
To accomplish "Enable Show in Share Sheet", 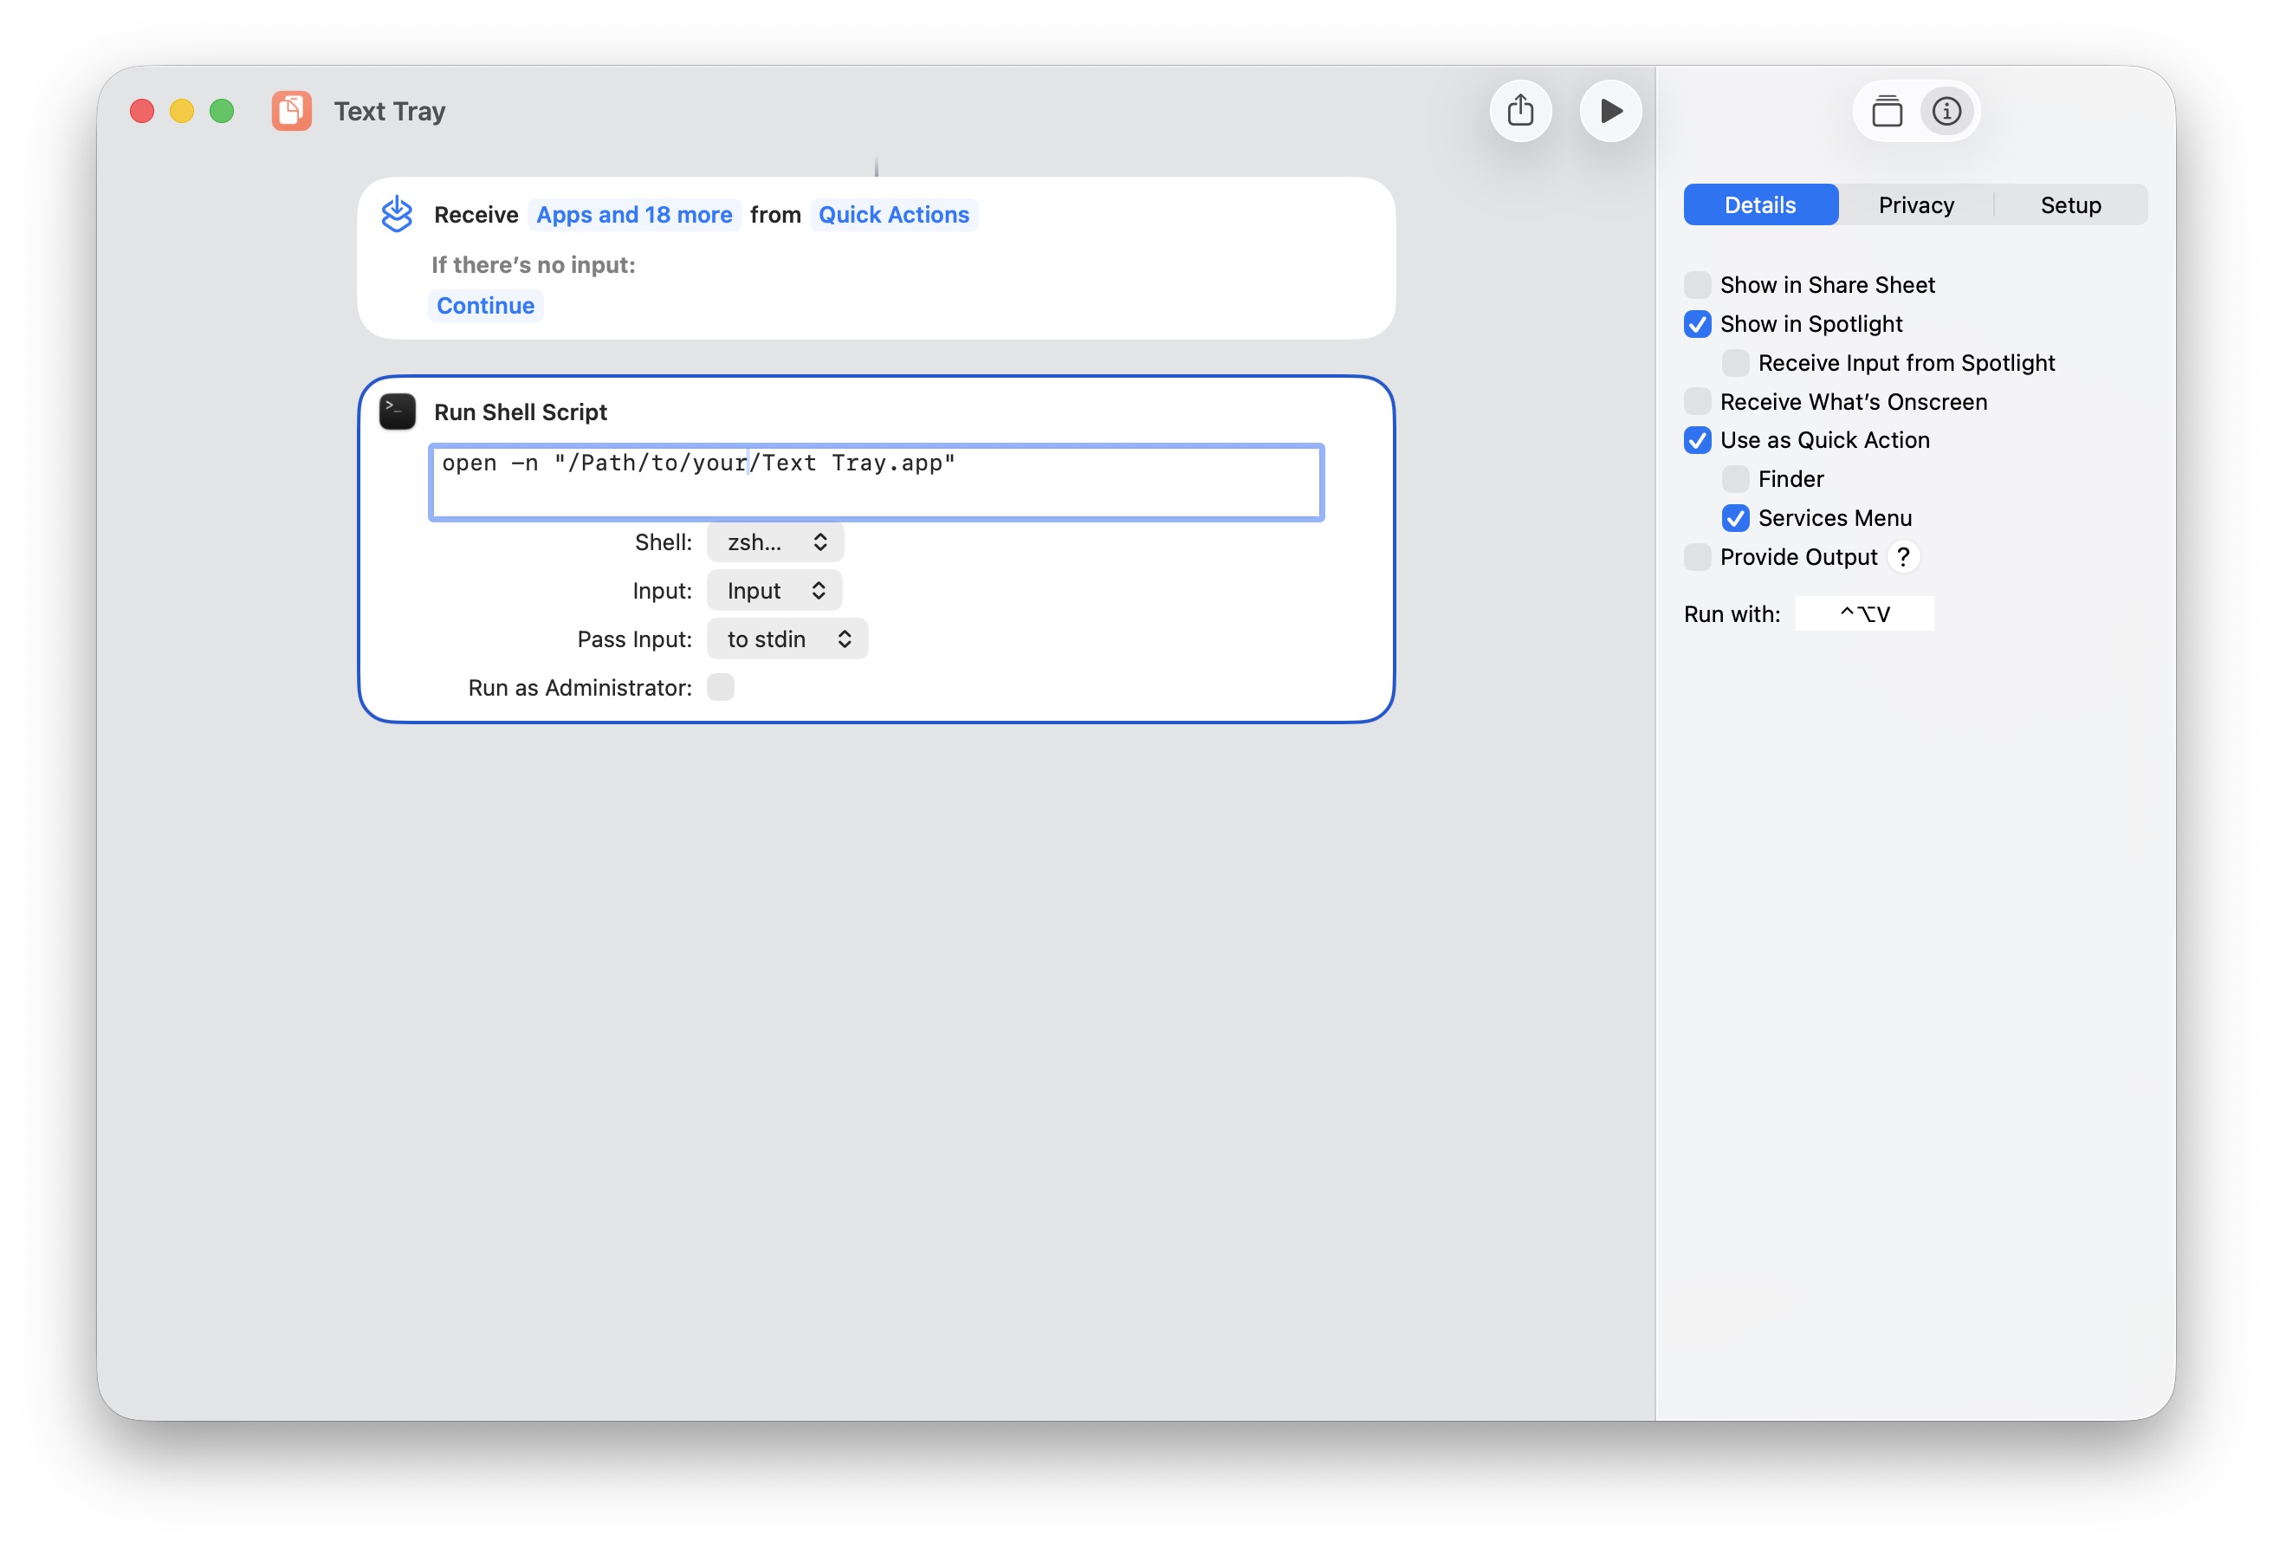I will click(x=1697, y=284).
